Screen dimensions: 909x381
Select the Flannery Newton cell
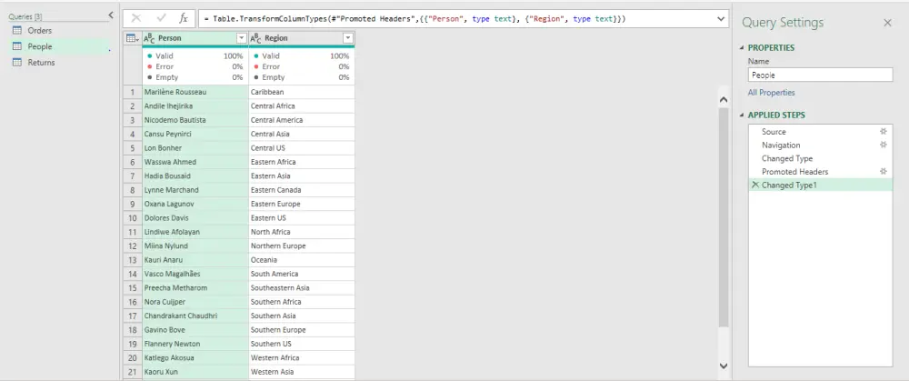click(x=195, y=344)
